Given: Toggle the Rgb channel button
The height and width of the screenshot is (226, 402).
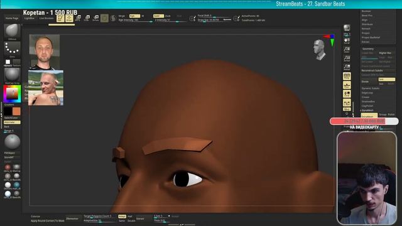Looking at the screenshot, I should pyautogui.click(x=134, y=16).
